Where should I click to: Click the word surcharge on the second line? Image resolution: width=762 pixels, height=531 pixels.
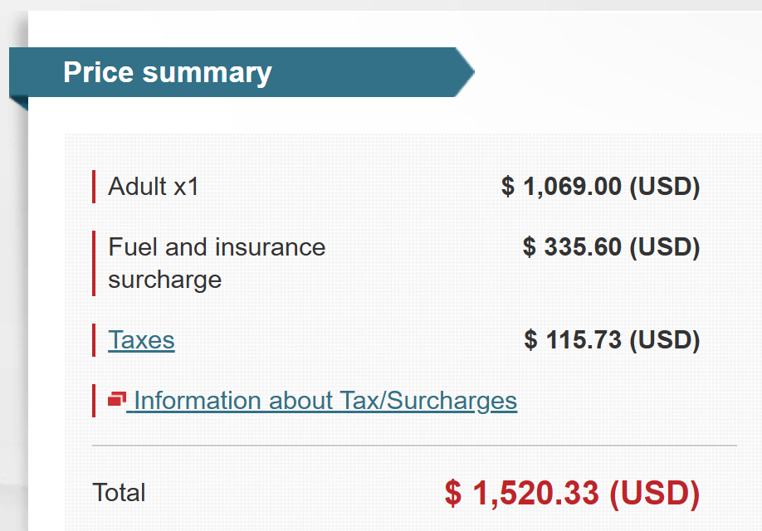click(x=164, y=280)
